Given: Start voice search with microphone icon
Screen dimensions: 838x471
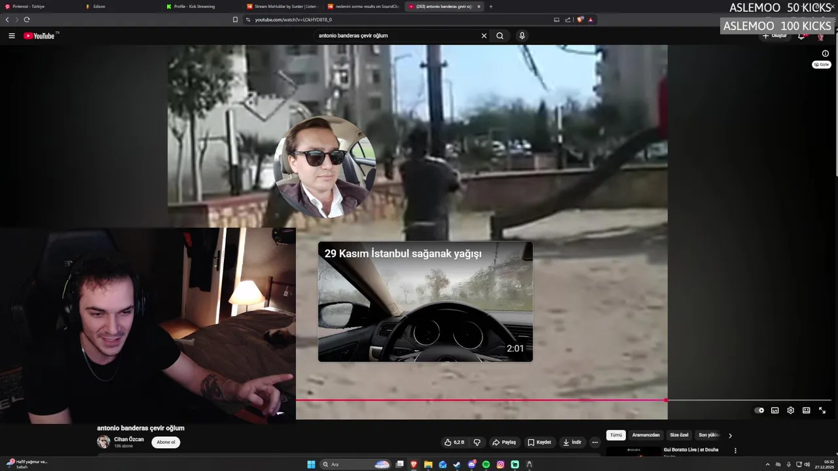Looking at the screenshot, I should point(522,36).
